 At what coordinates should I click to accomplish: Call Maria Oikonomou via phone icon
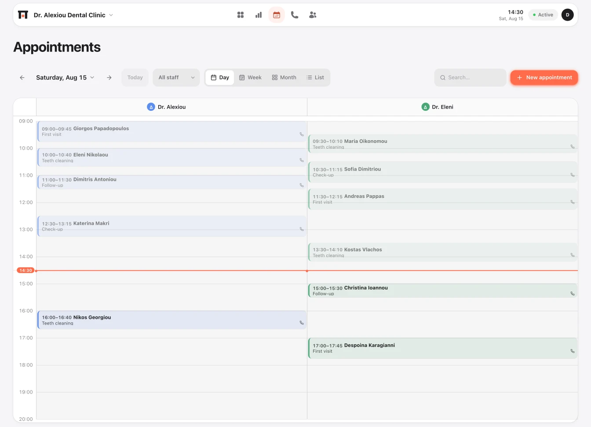(573, 147)
